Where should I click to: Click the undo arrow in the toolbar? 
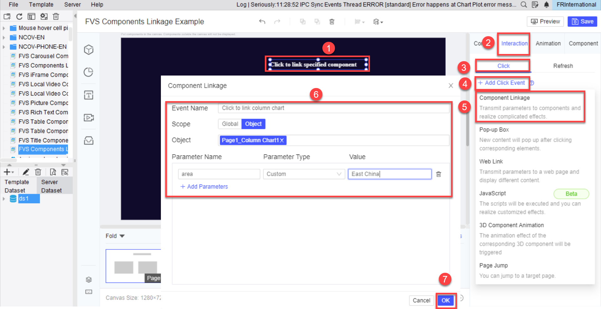[x=262, y=22]
